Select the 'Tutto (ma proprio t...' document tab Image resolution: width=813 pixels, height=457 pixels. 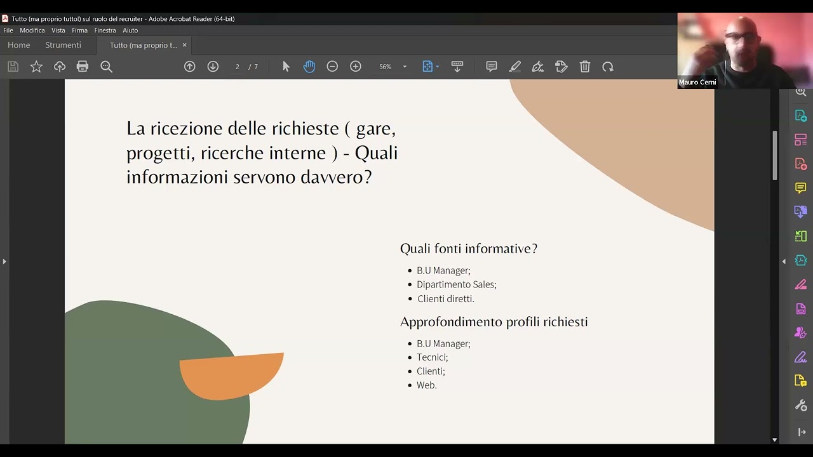(x=144, y=45)
